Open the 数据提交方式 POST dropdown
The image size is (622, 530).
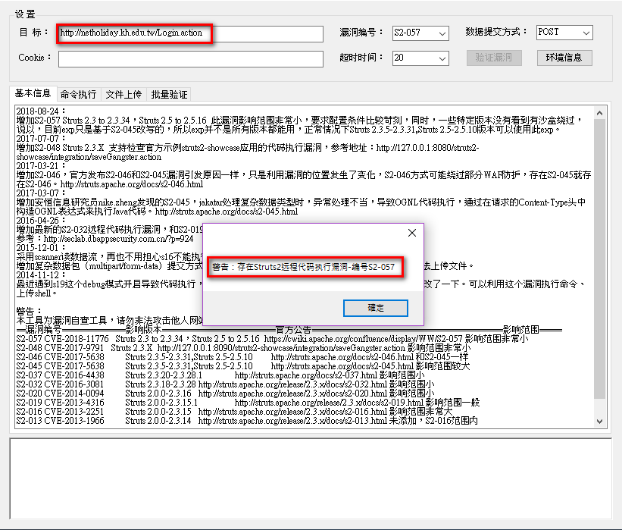(564, 33)
